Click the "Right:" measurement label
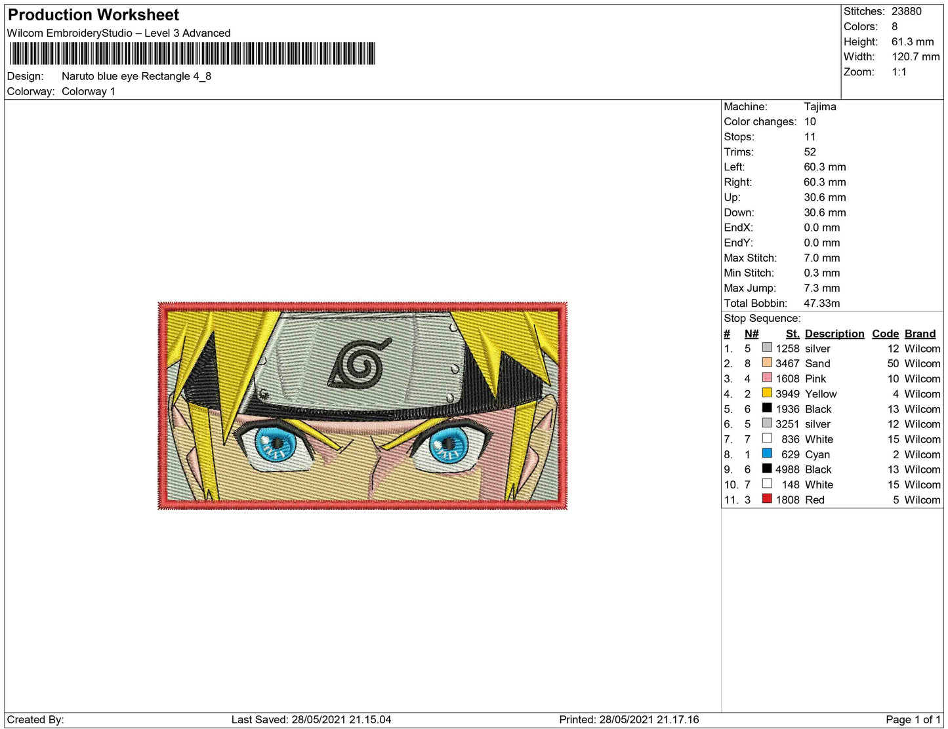Viewport: 948px width, 729px height. pyautogui.click(x=738, y=182)
